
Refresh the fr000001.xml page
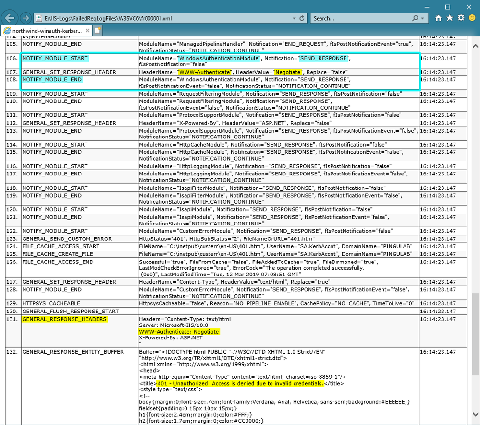point(302,18)
